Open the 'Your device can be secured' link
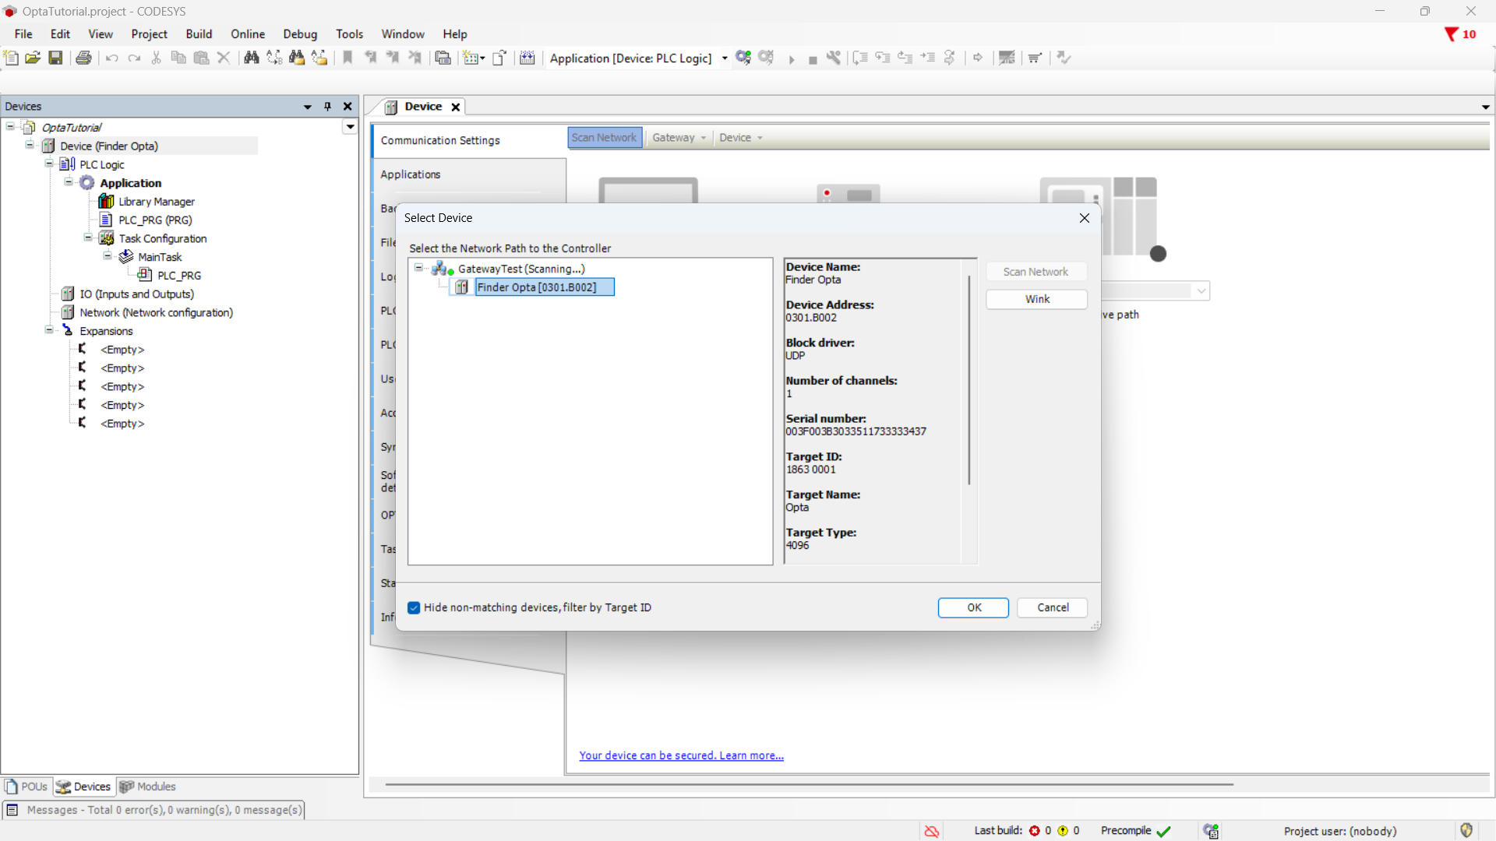Screen dimensions: 1496x841 (x=681, y=755)
